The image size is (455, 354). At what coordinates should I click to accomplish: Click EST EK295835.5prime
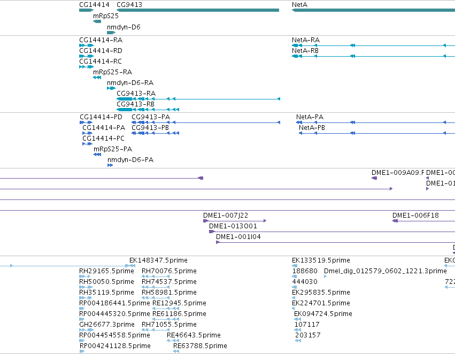click(x=321, y=293)
